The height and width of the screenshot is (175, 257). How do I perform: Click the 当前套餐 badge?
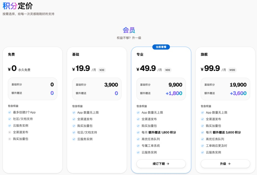pyautogui.click(x=161, y=47)
